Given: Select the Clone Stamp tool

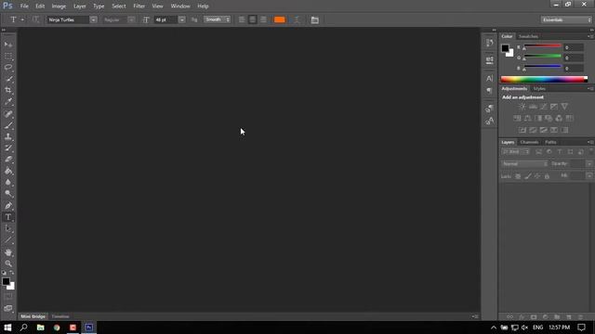Looking at the screenshot, I should point(8,136).
